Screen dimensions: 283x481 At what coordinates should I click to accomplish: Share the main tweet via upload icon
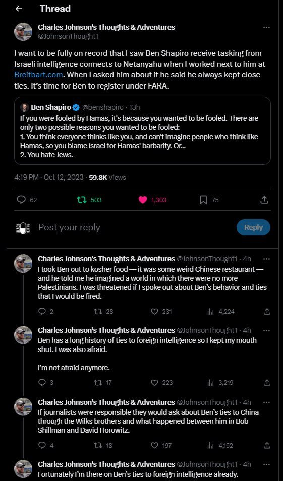[264, 200]
